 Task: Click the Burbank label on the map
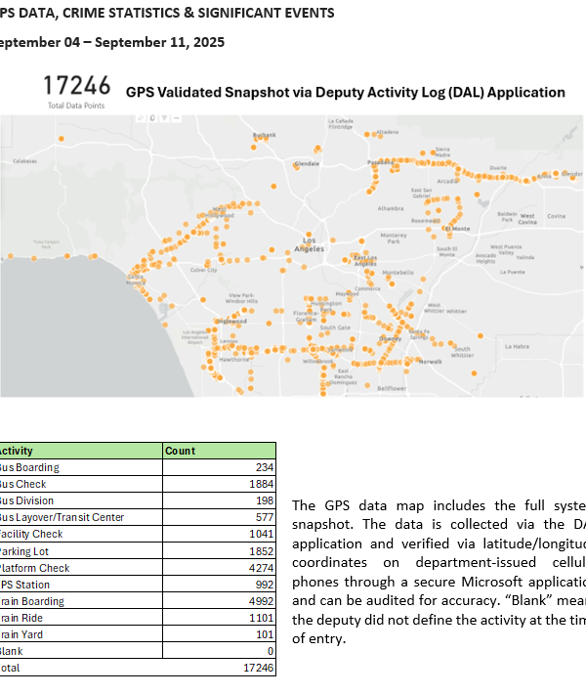pos(265,135)
